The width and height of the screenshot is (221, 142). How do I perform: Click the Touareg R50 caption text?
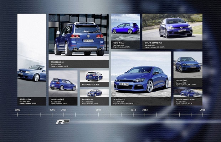point(57,62)
